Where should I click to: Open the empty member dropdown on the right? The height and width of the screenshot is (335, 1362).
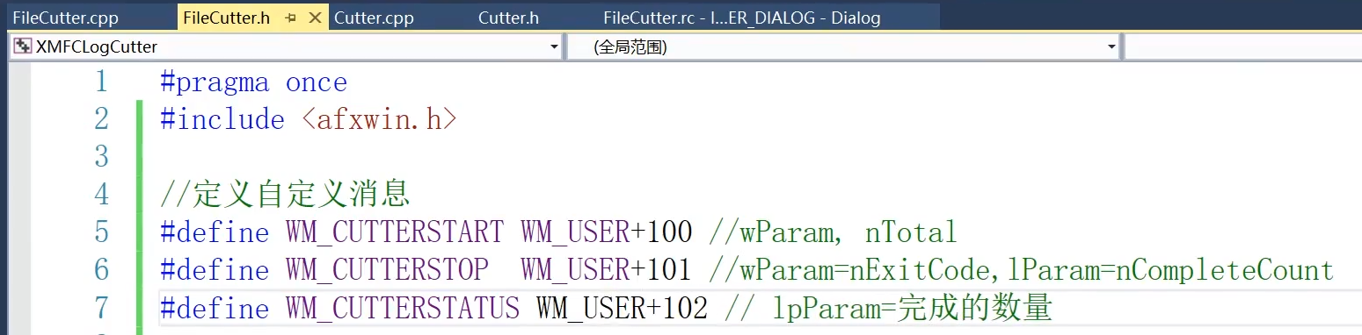point(1243,46)
